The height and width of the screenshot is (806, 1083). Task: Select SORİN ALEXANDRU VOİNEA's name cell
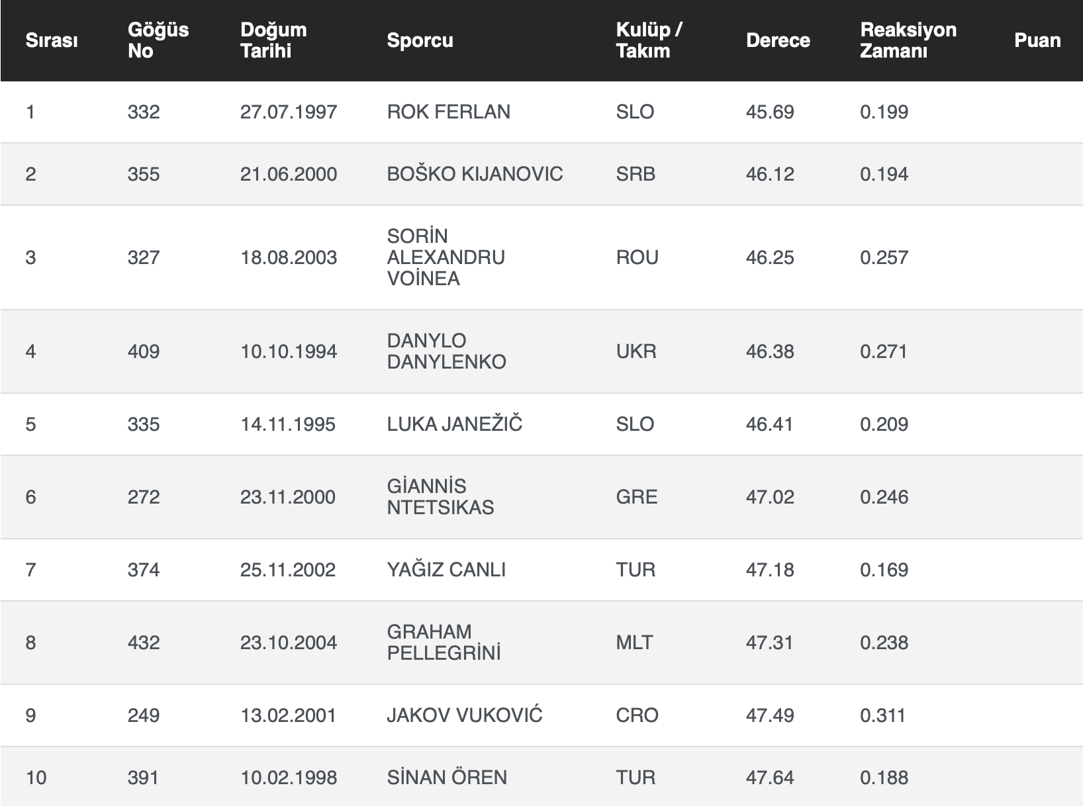446,257
